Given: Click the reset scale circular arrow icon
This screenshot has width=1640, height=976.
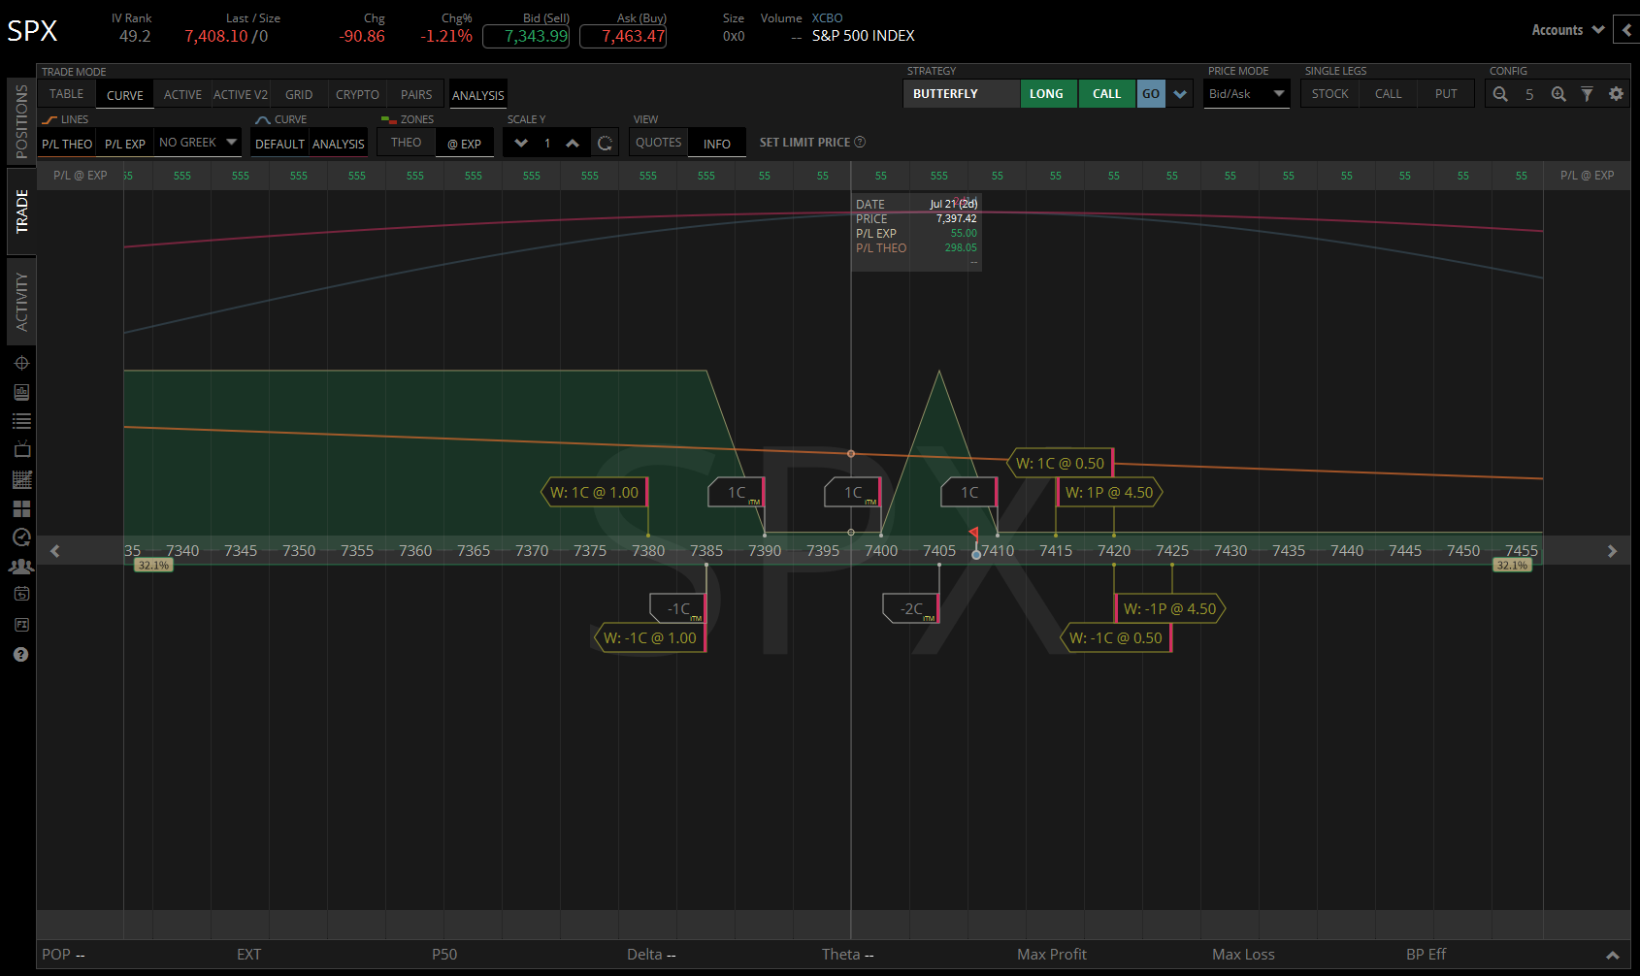Looking at the screenshot, I should (x=605, y=144).
